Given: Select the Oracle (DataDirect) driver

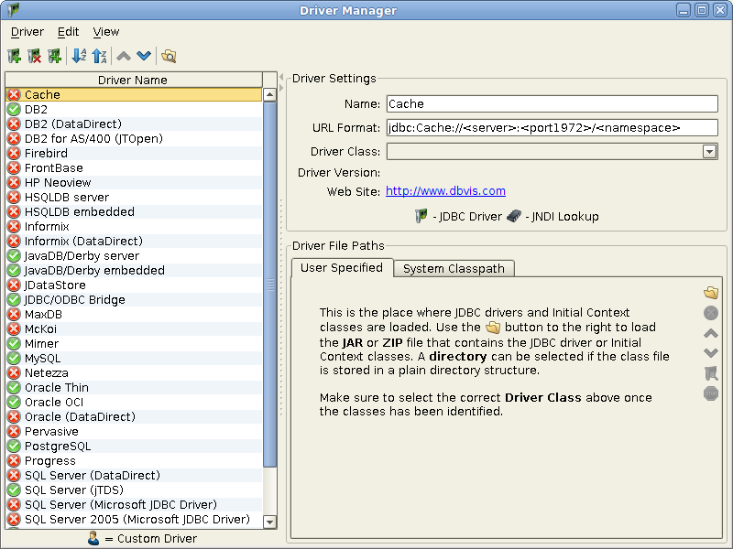Looking at the screenshot, I should pos(134,416).
